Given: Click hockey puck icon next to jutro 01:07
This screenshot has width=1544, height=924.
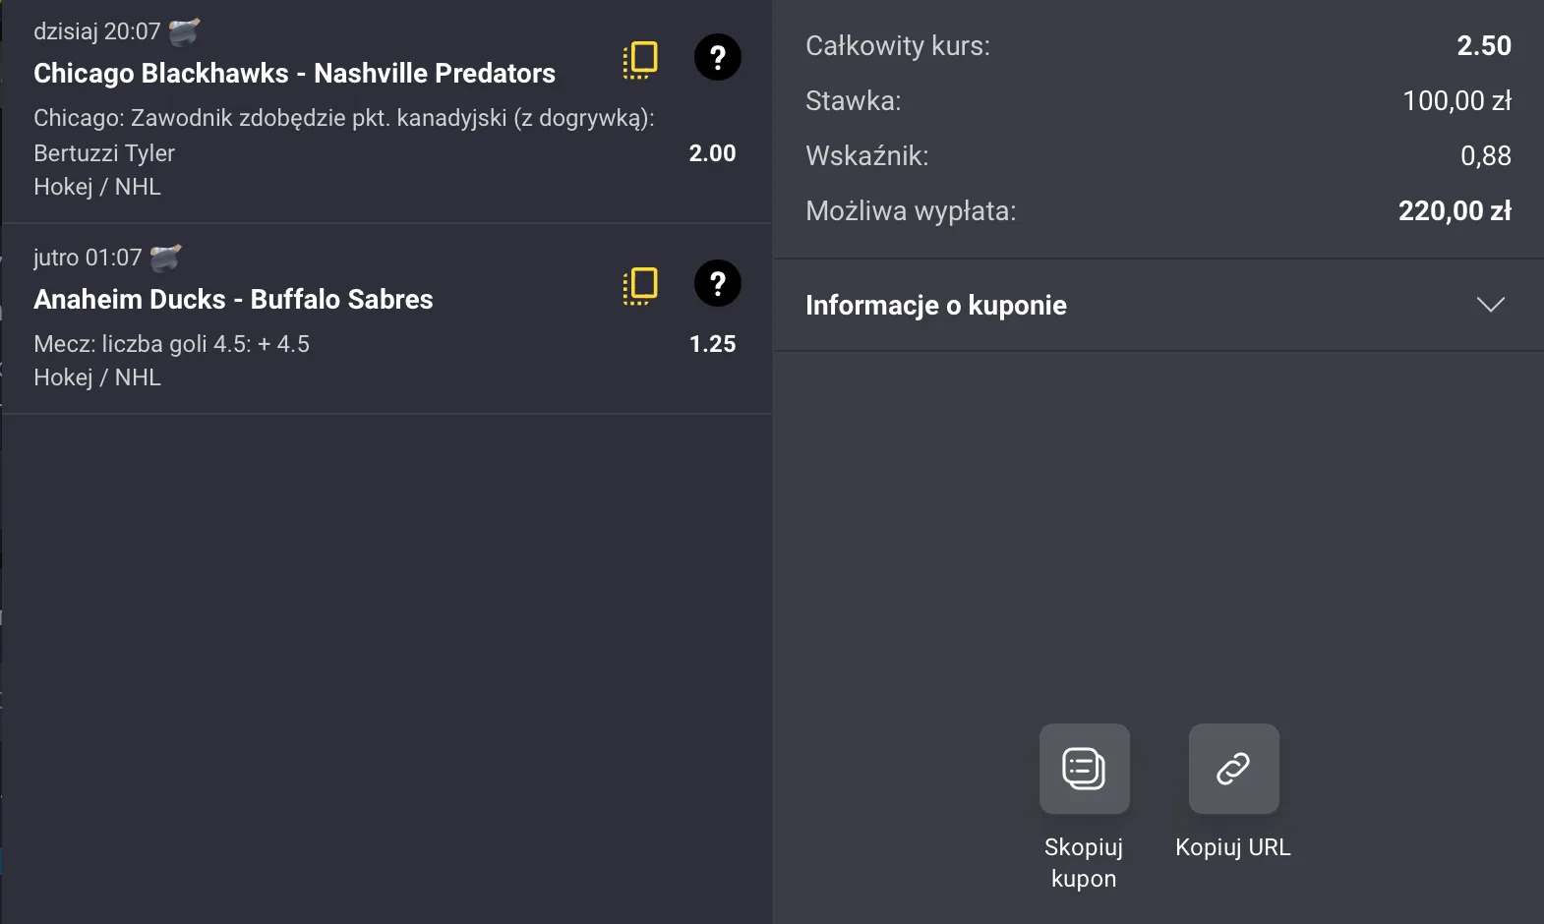Looking at the screenshot, I should 165,258.
